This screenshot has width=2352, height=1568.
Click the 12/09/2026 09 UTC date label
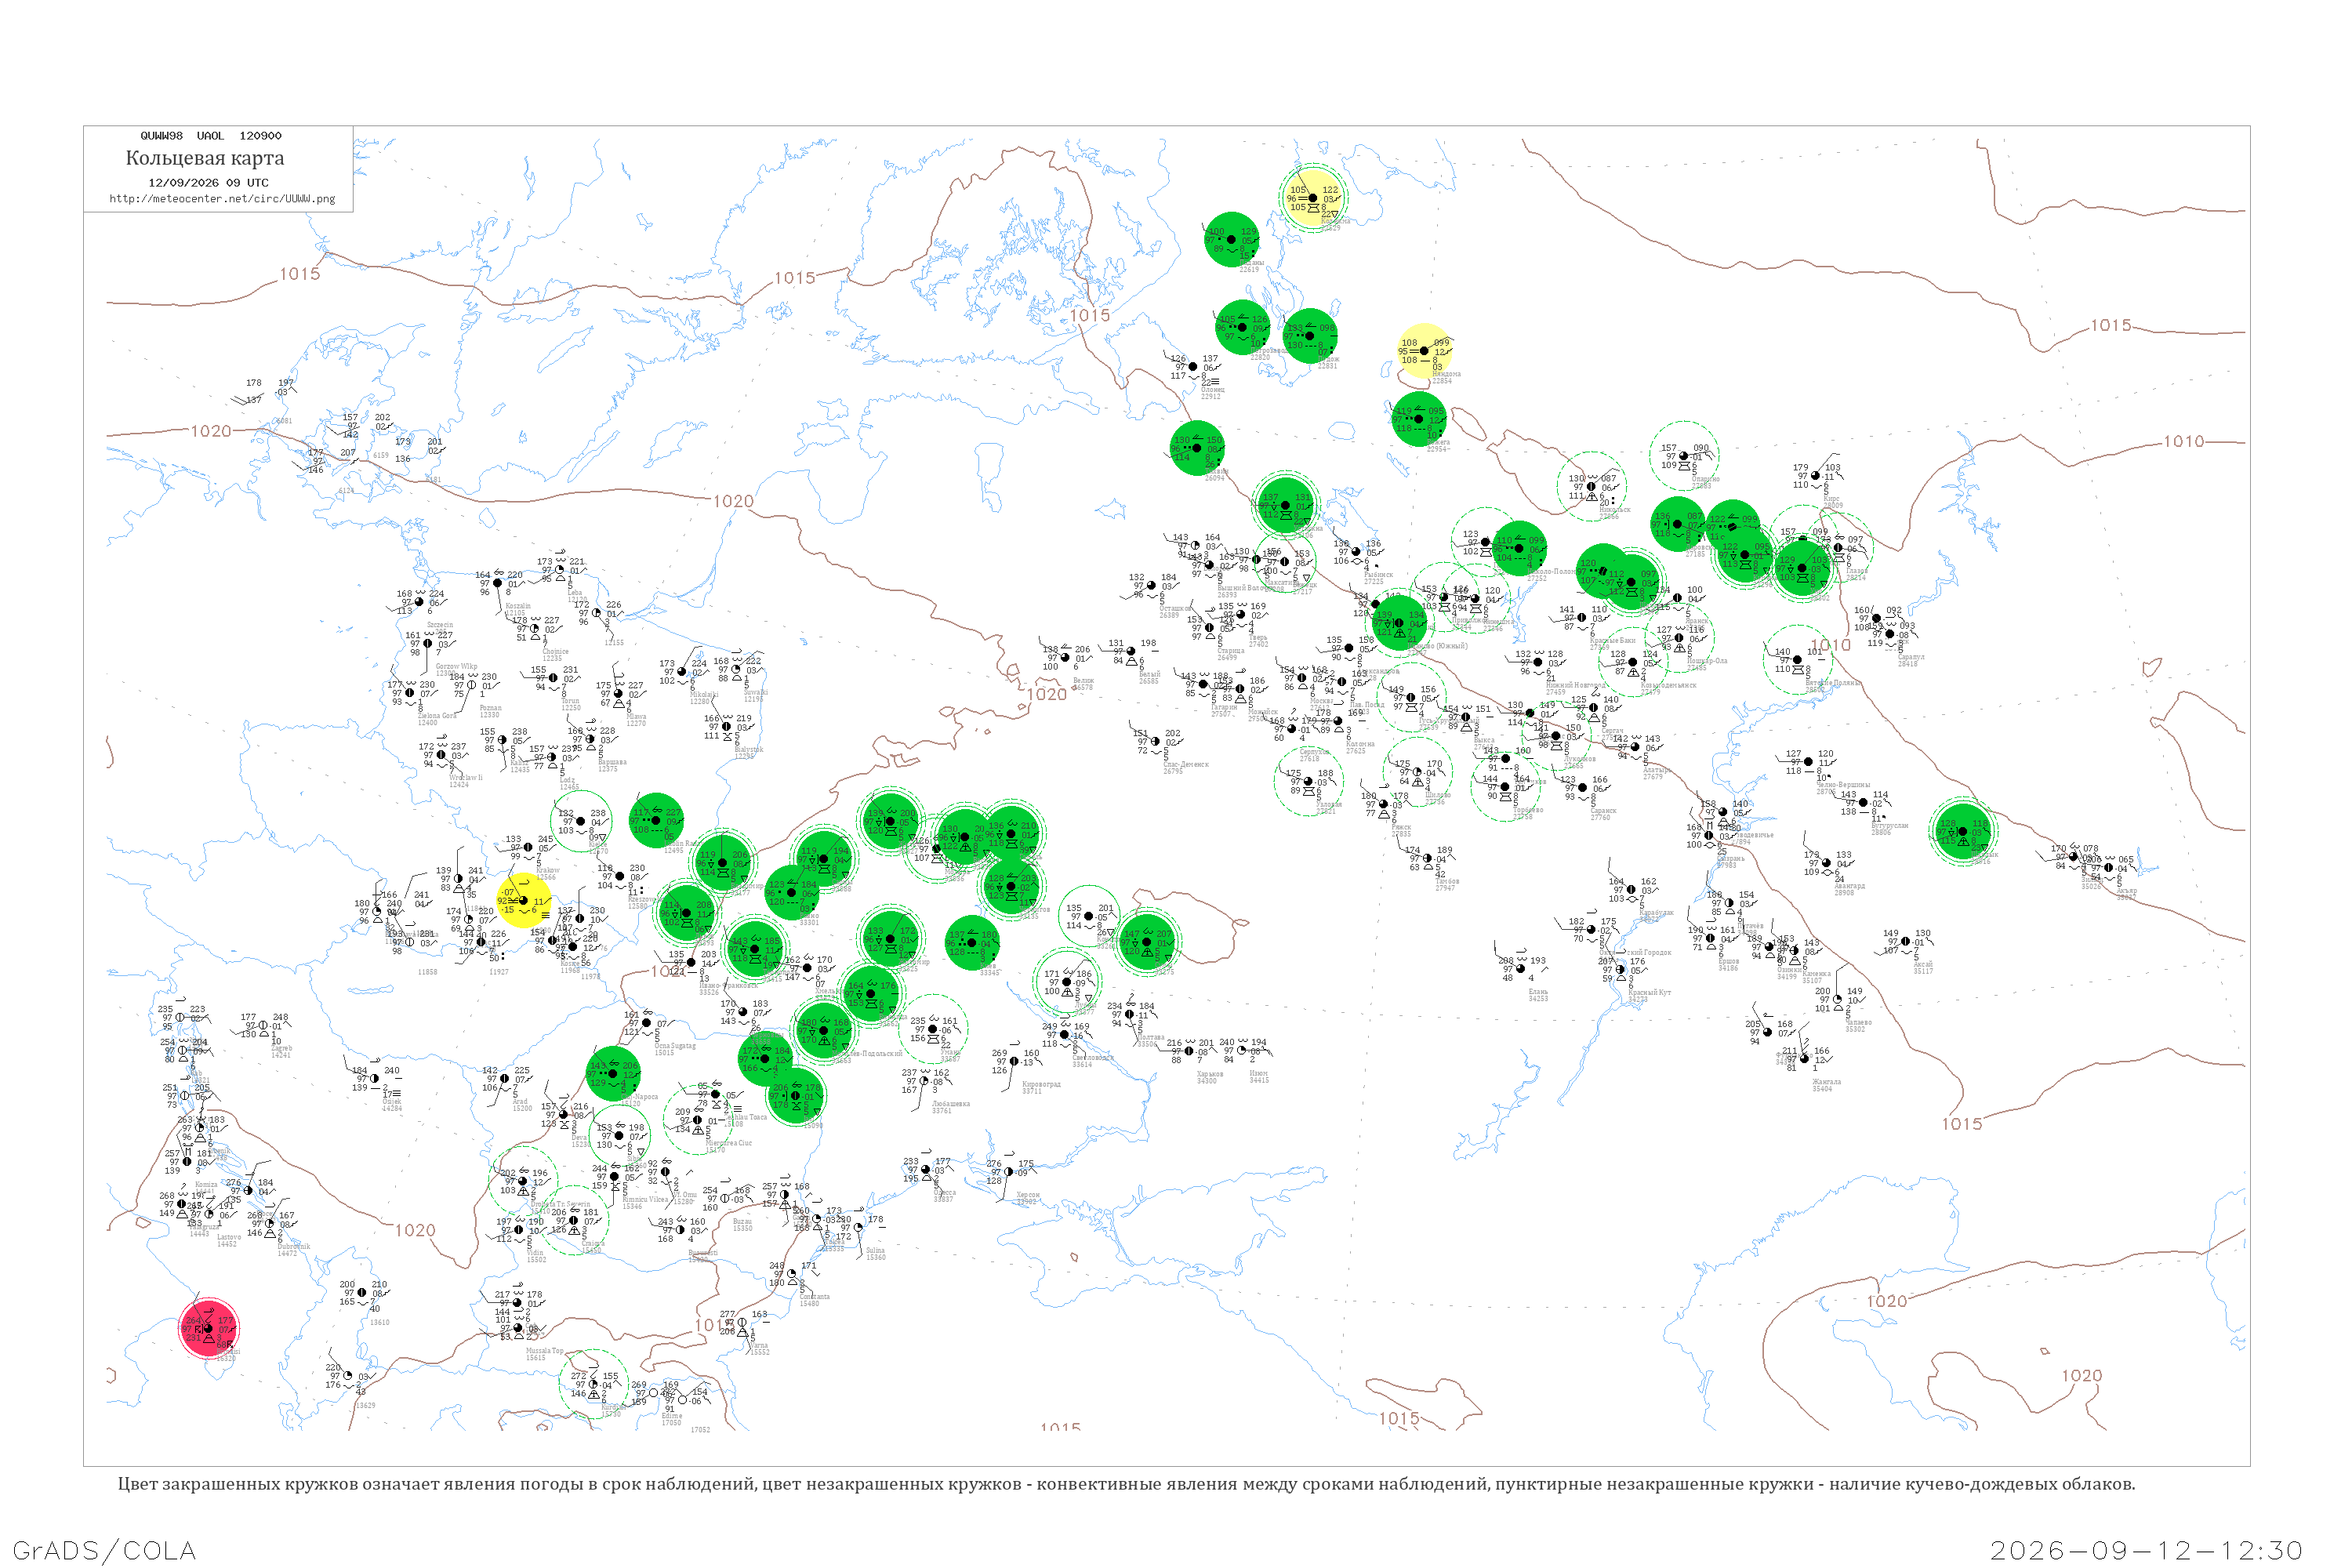pos(208,183)
